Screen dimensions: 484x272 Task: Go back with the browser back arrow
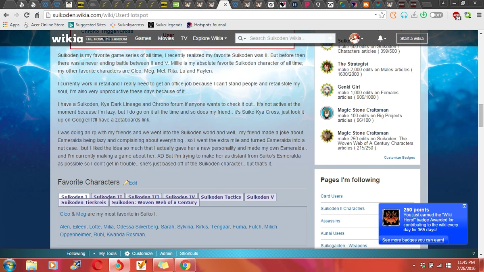click(6, 15)
